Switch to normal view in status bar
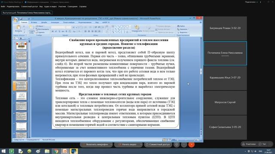This screenshot has height=154, width=275. pos(164,140)
